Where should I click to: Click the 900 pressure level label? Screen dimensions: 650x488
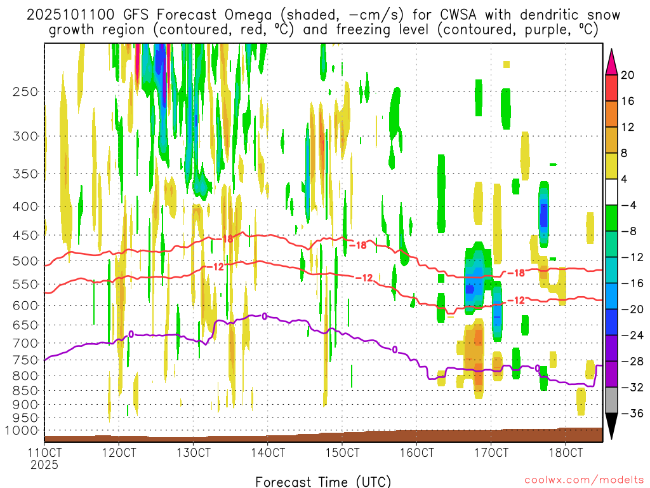25,405
